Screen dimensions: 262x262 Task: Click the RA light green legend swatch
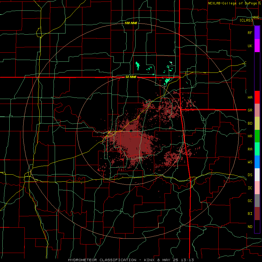[257, 149]
